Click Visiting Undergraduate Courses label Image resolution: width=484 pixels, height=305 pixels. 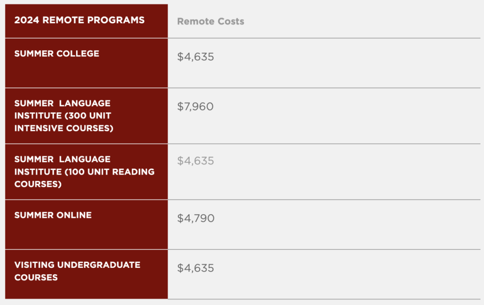[x=77, y=271]
